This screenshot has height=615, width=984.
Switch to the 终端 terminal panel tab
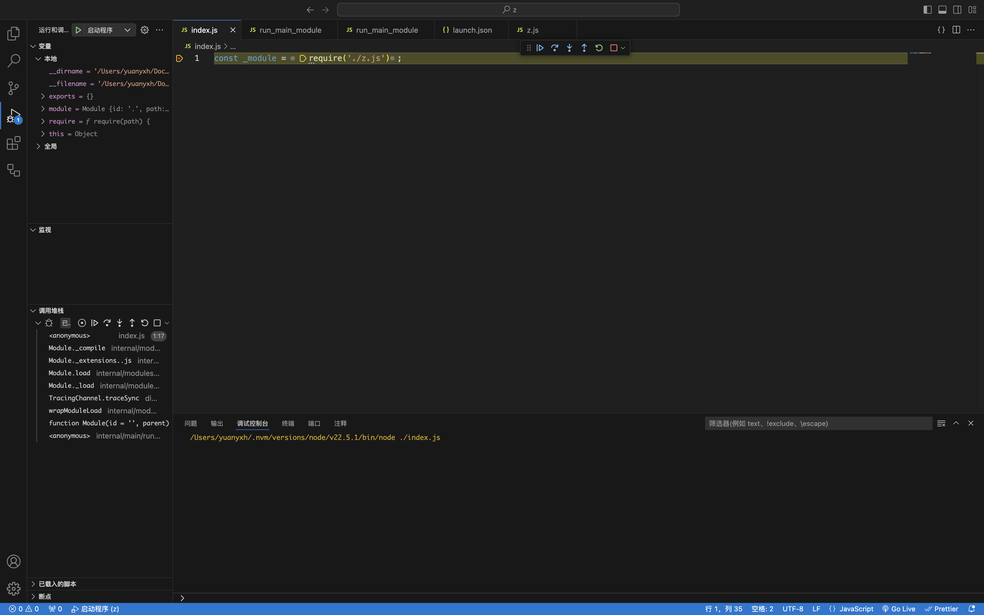point(288,423)
